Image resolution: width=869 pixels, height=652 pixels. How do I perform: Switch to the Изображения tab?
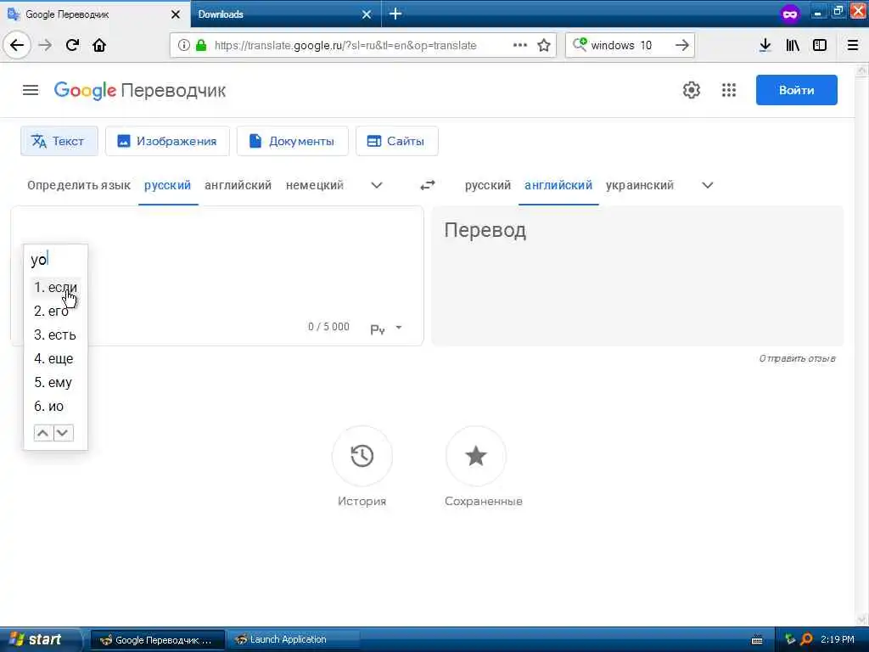[167, 141]
